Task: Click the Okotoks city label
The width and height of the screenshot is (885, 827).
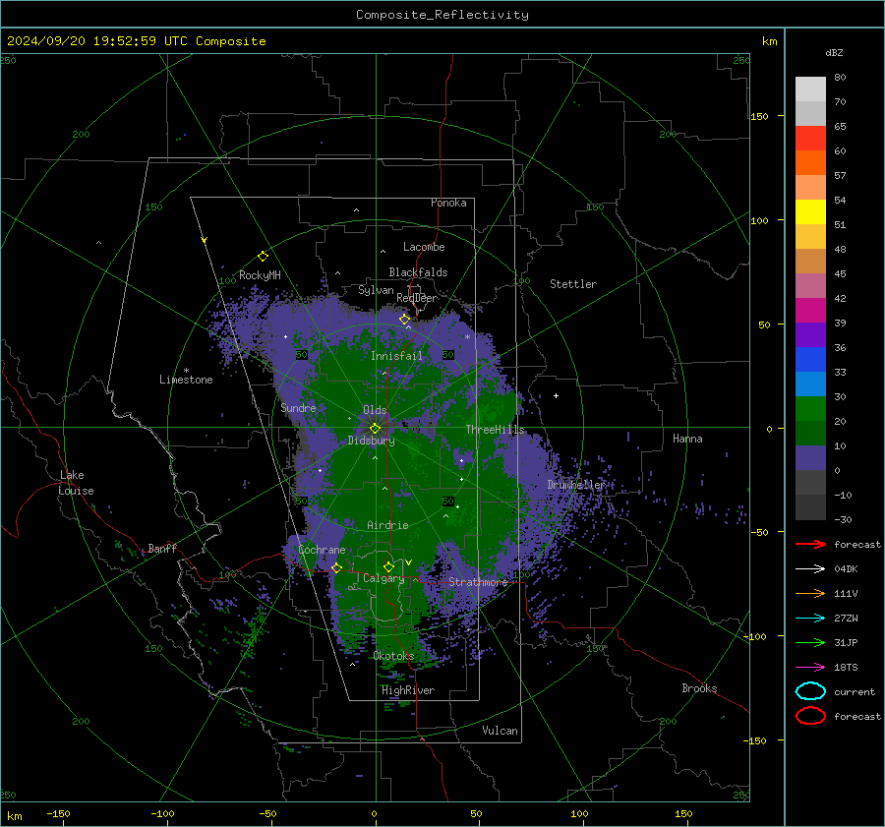Action: pyautogui.click(x=393, y=656)
